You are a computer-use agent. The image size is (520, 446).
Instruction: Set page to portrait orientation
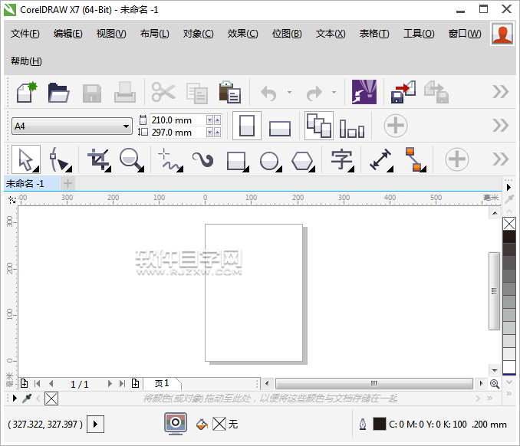coord(247,126)
